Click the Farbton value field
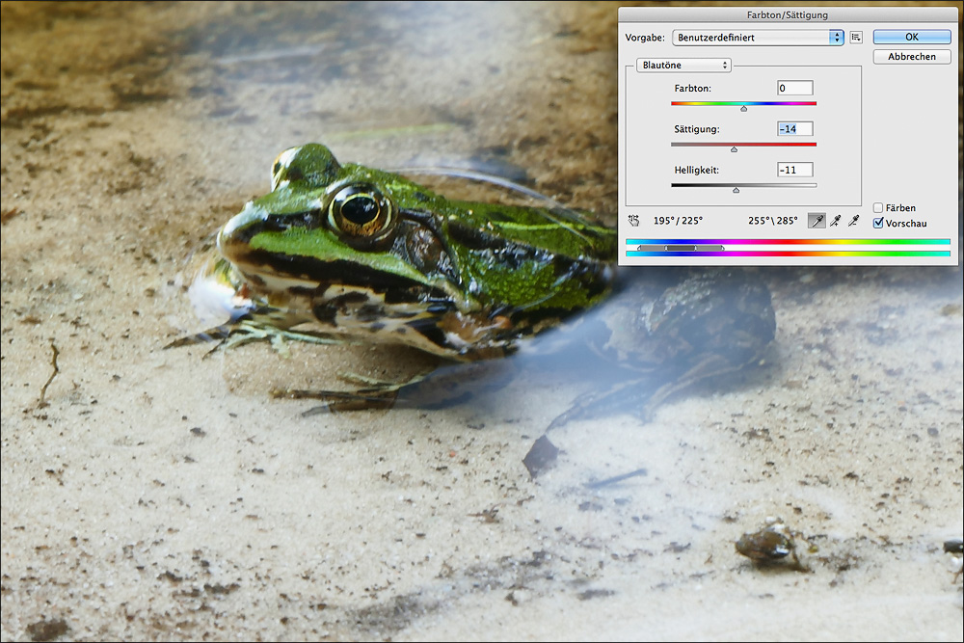 click(x=795, y=88)
